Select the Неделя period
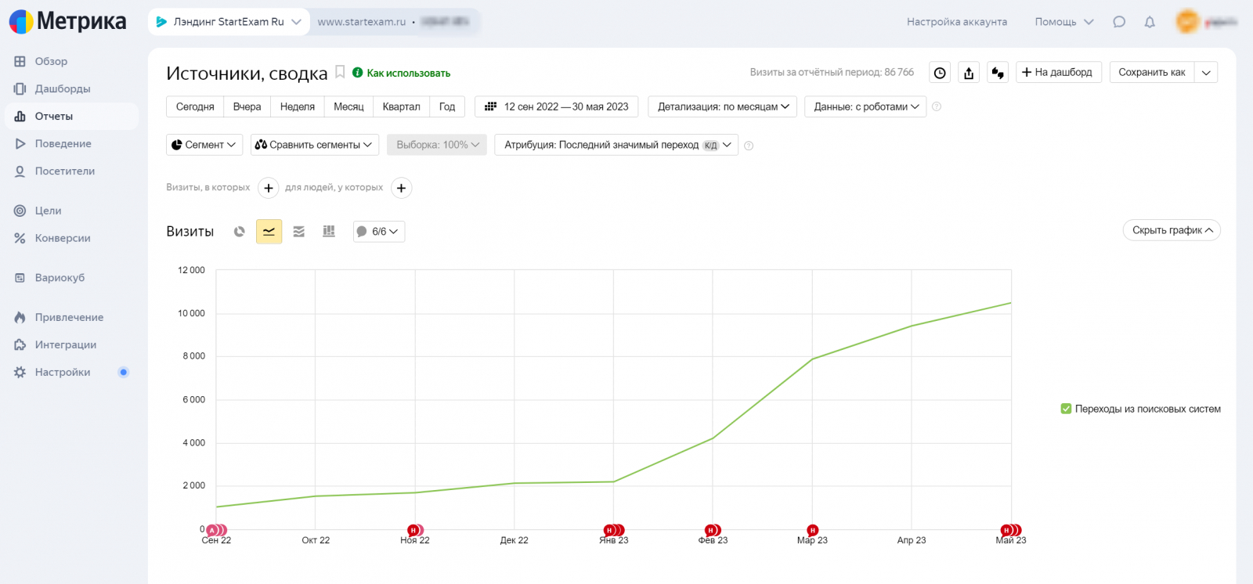This screenshot has width=1253, height=584. pos(298,106)
